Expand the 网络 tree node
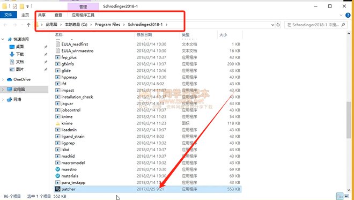Image resolution: width=354 pixels, height=200 pixels. coord(3,99)
